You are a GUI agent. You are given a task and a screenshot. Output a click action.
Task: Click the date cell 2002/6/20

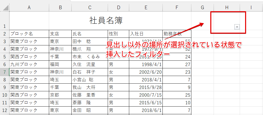coord(146,72)
